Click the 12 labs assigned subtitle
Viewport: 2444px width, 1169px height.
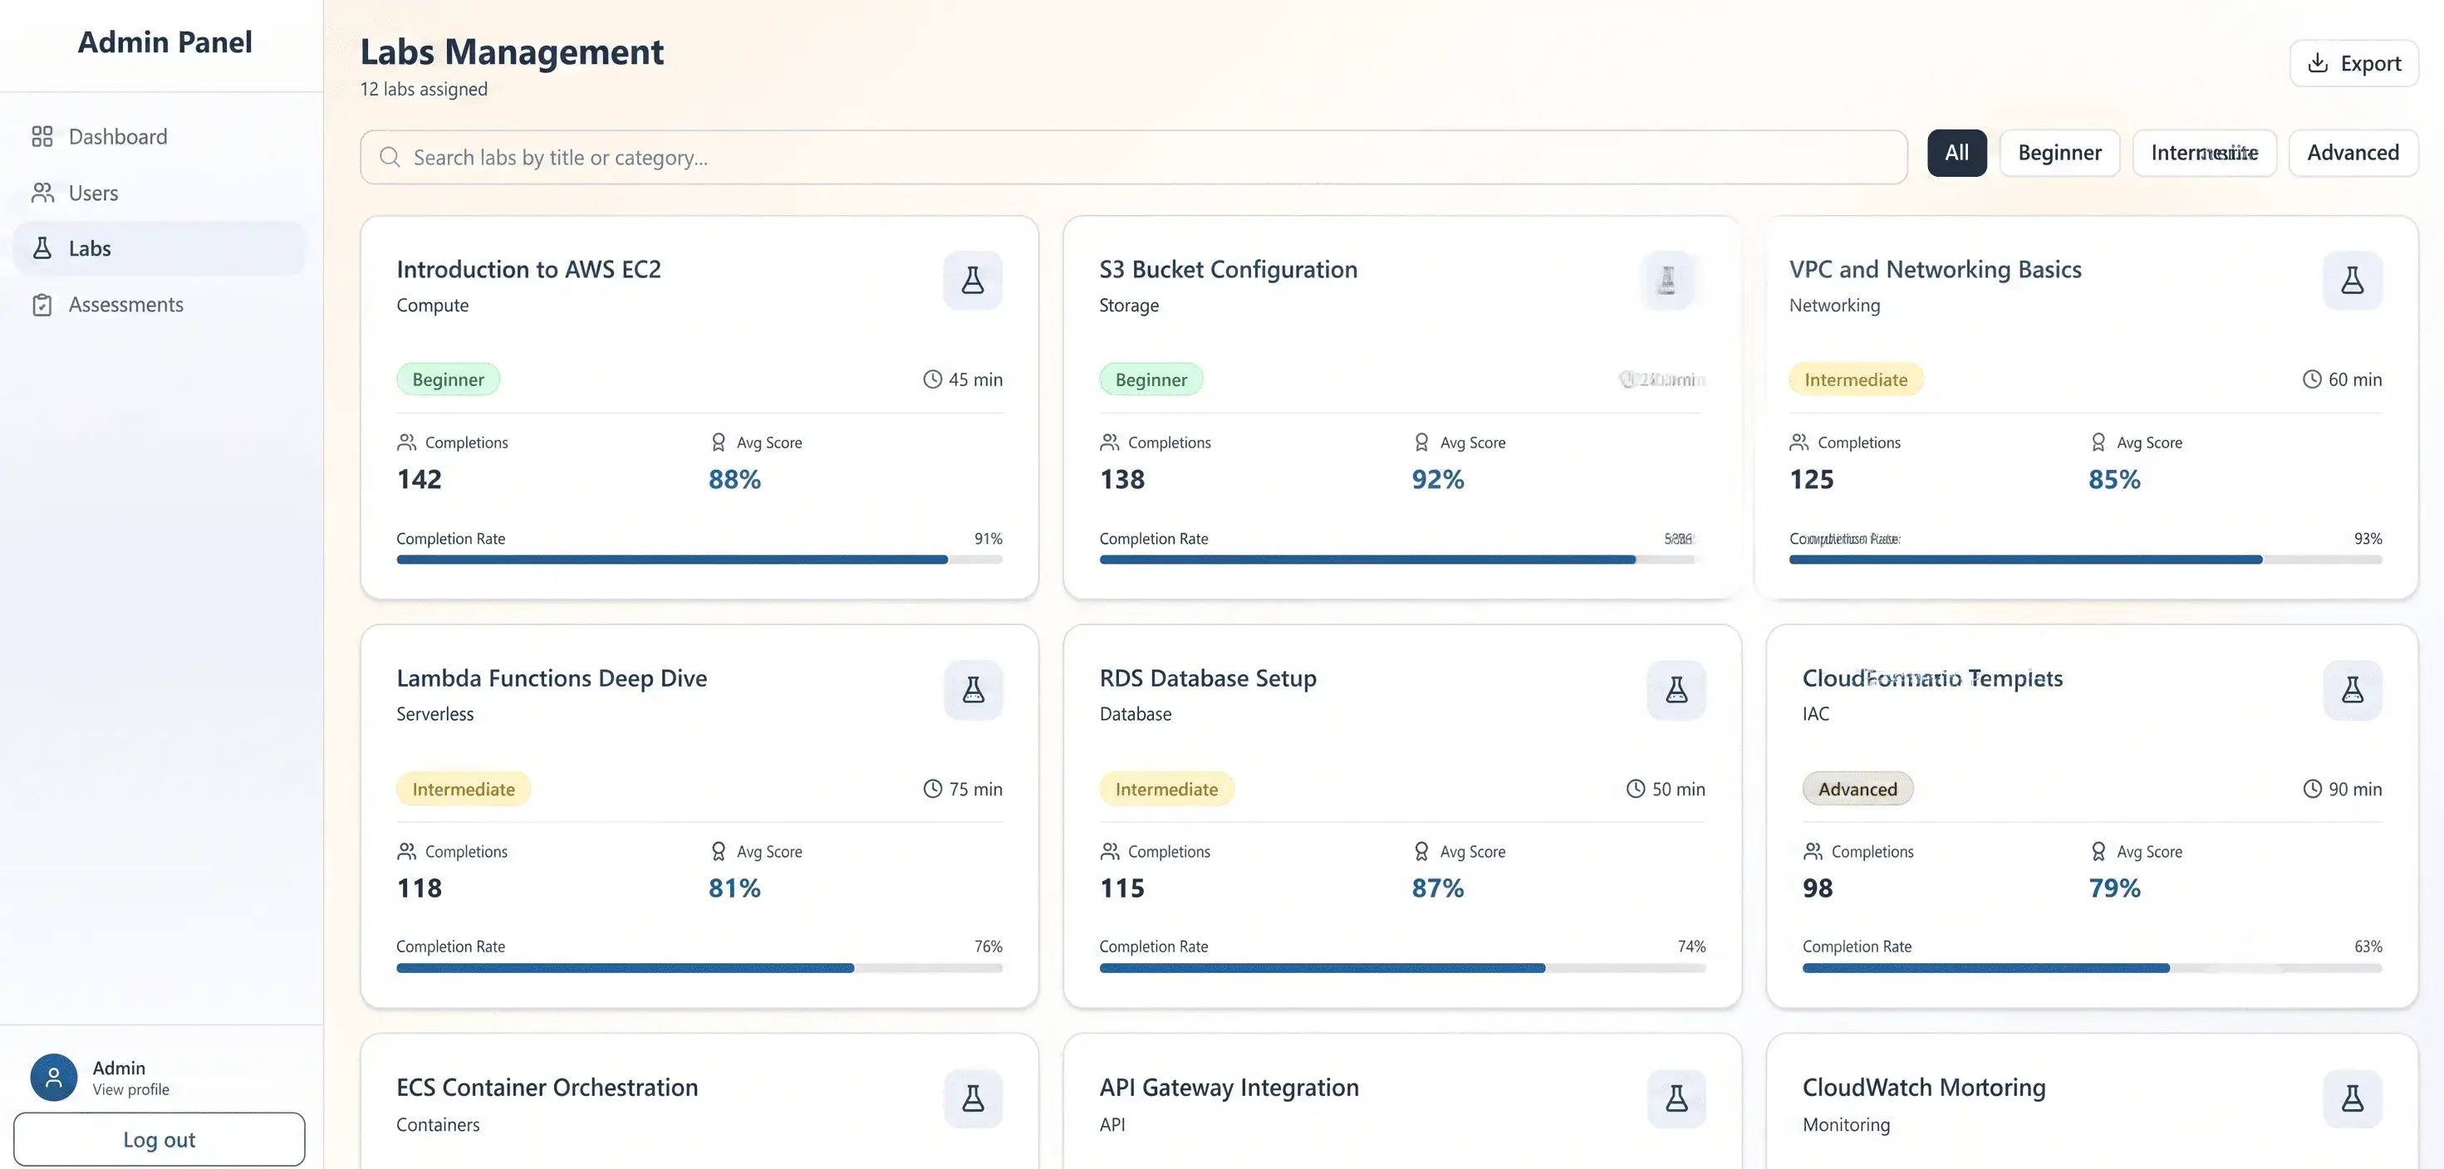point(425,89)
